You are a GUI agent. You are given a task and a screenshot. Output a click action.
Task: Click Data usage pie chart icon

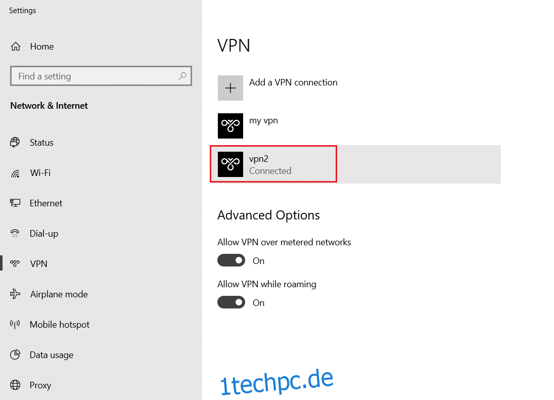click(x=15, y=354)
